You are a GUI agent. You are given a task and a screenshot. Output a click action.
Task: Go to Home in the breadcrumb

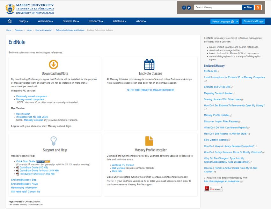pyautogui.click(x=9, y=30)
